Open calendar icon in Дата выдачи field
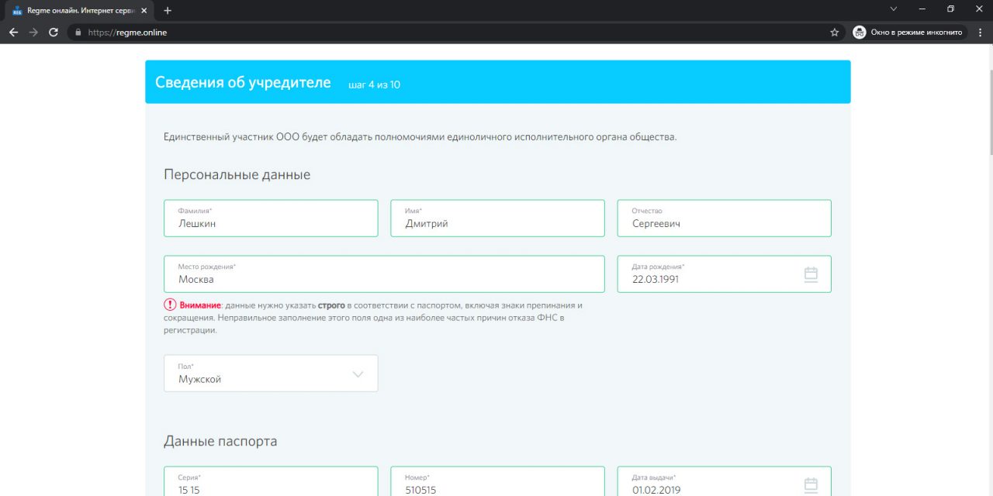The height and width of the screenshot is (496, 993). pyautogui.click(x=811, y=484)
